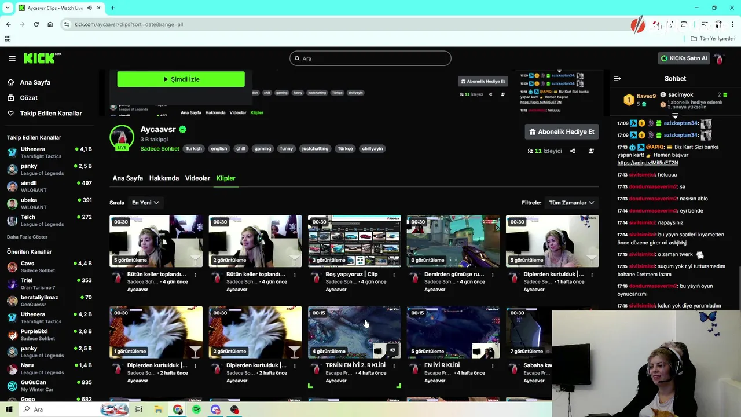Click the follow user icon beside share
The height and width of the screenshot is (417, 741).
(x=591, y=151)
